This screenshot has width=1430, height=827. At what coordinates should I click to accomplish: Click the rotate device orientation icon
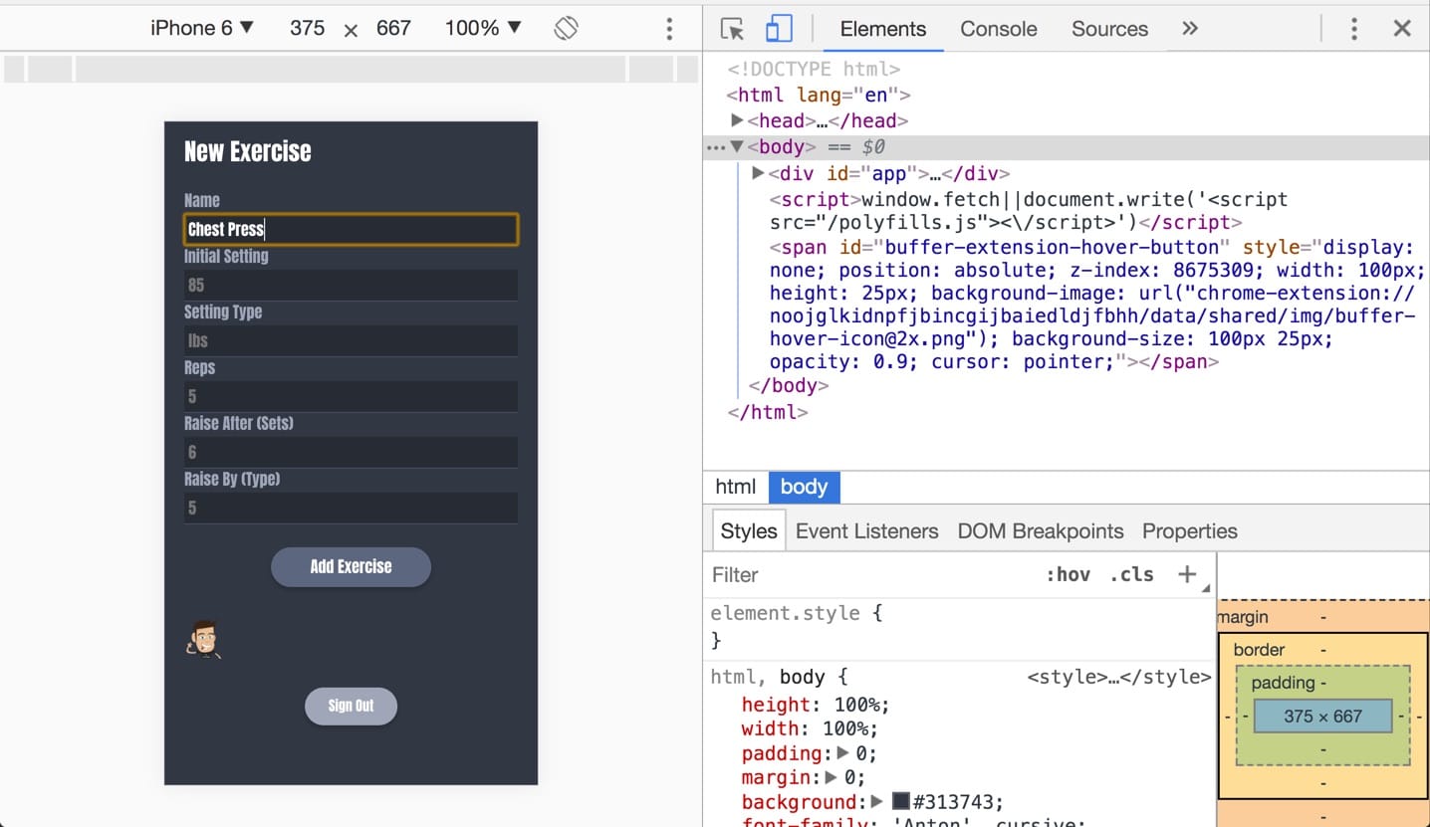[566, 28]
